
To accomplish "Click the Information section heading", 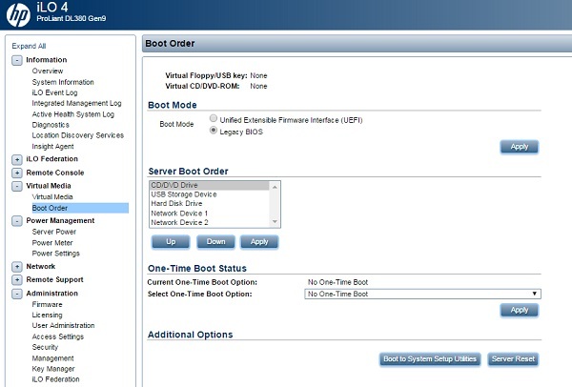I will tap(47, 60).
